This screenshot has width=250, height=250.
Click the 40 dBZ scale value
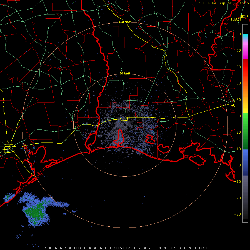[239, 100]
